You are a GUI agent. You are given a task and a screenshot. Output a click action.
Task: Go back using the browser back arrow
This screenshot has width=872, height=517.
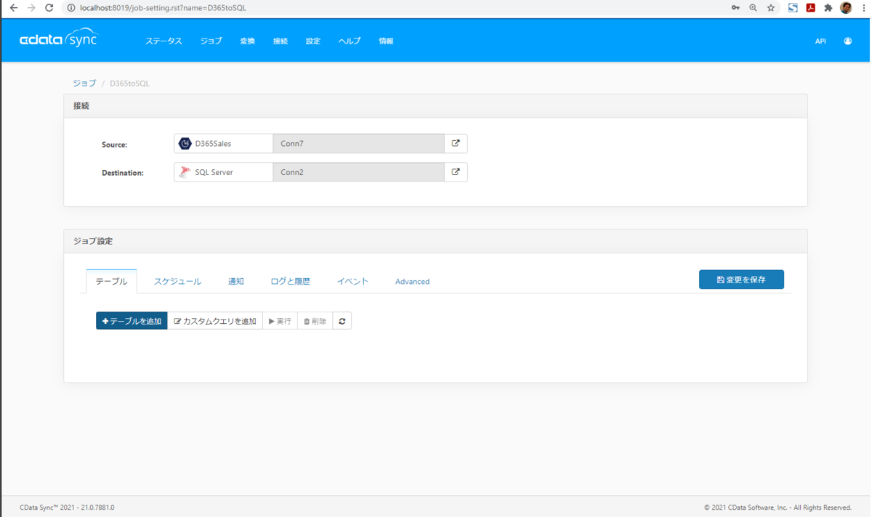pyautogui.click(x=13, y=8)
